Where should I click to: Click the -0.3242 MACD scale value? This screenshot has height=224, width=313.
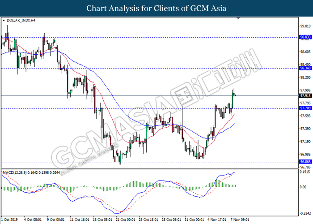coord(305,213)
